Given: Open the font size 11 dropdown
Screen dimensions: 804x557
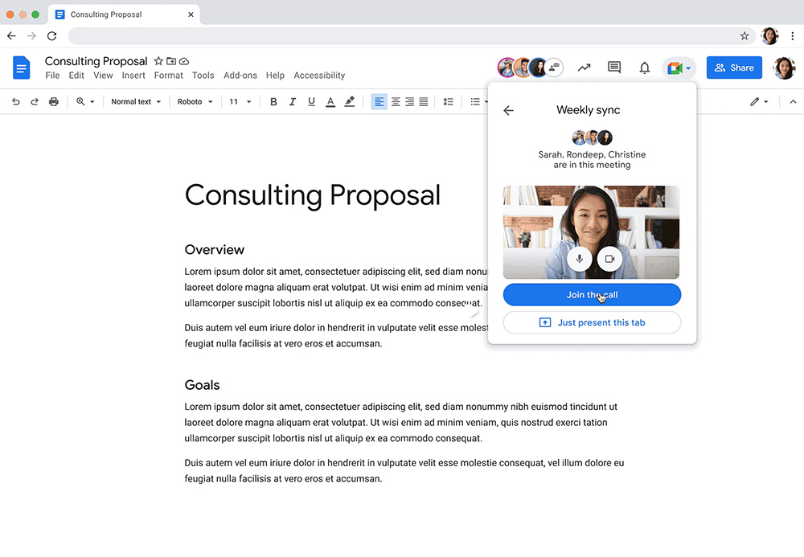Looking at the screenshot, I should coord(240,101).
